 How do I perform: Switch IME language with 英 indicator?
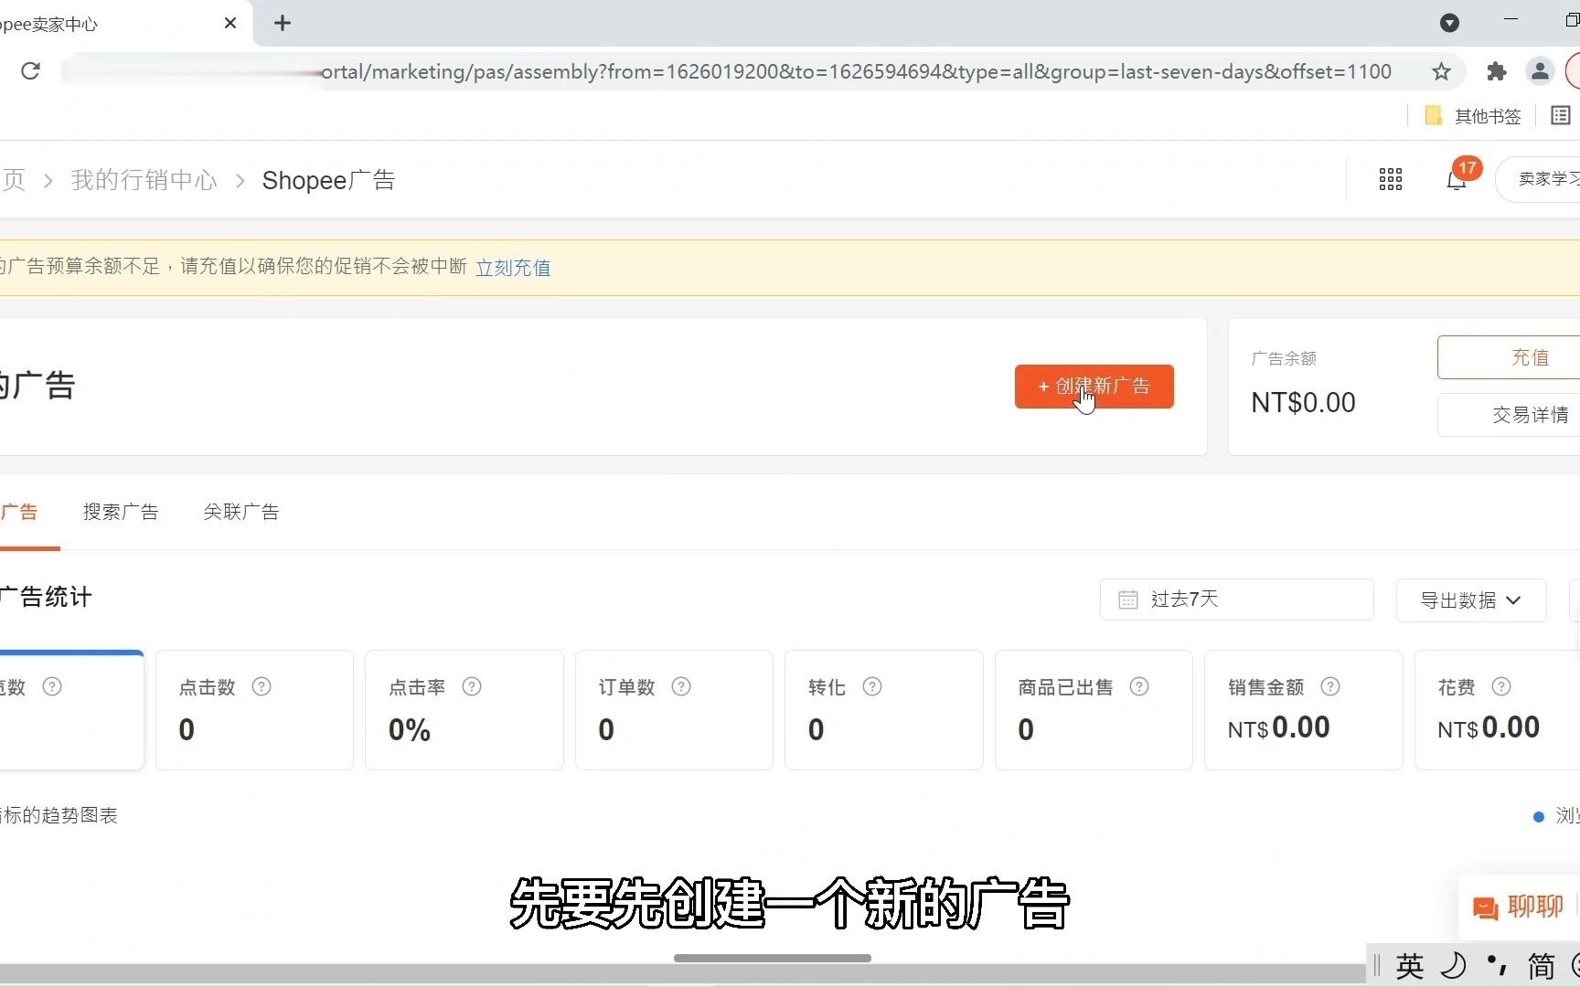click(1410, 966)
